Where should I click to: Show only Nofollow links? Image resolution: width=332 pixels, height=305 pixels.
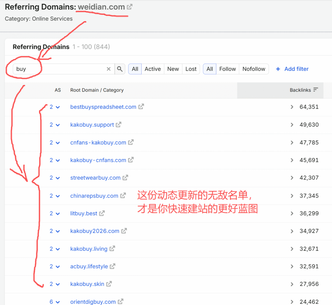254,69
